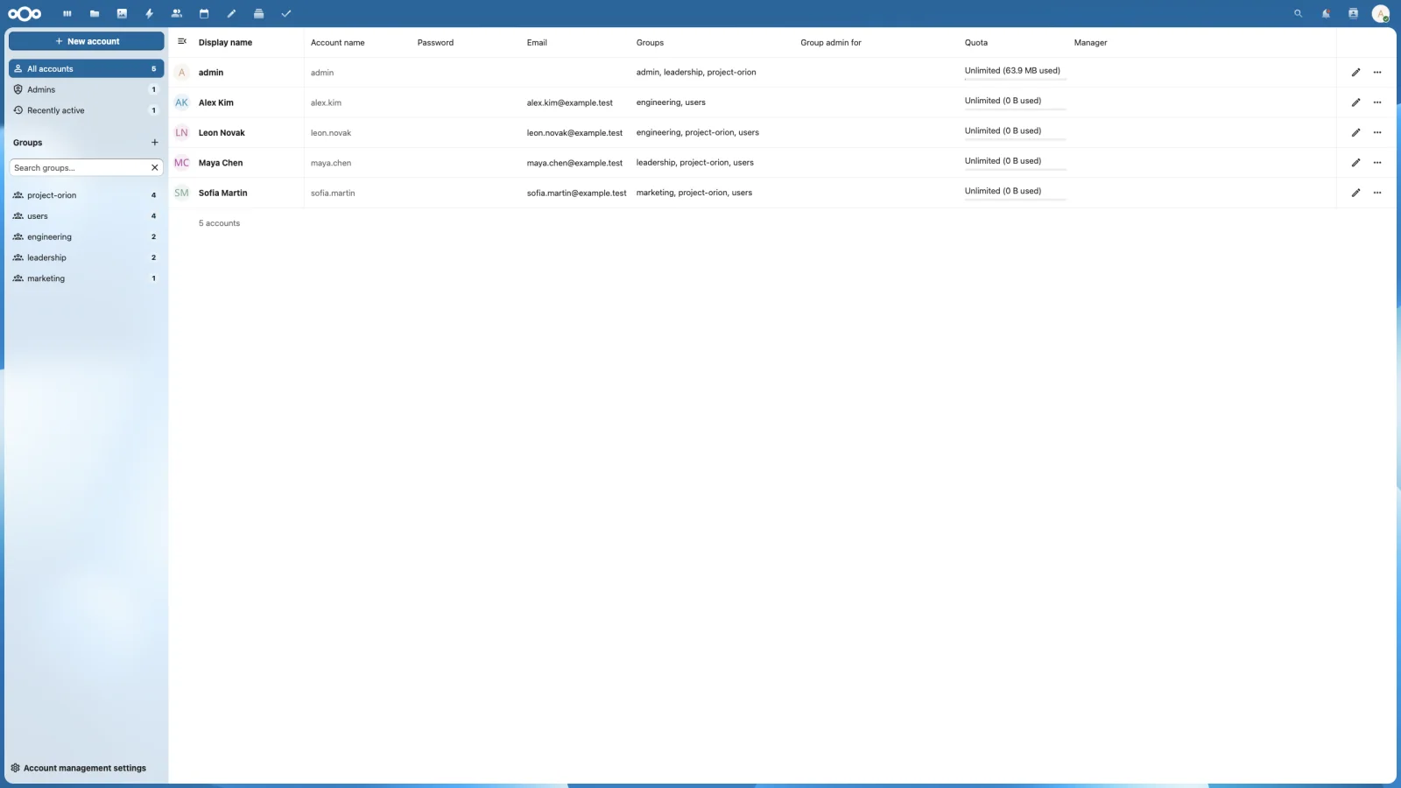
Task: Open unified search magnifier icon
Action: 1299,13
